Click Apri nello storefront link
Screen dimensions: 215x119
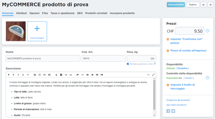176,105
